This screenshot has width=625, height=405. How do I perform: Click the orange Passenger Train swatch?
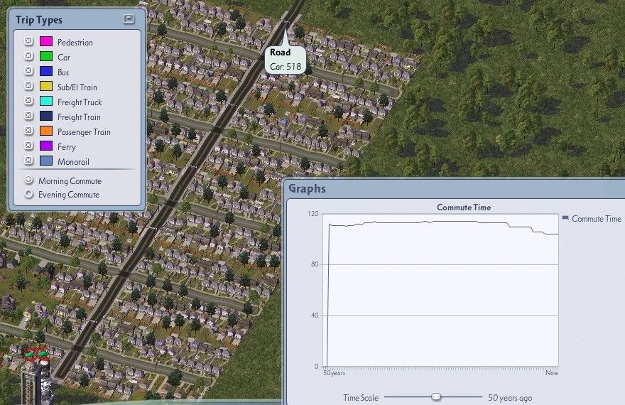pyautogui.click(x=46, y=131)
